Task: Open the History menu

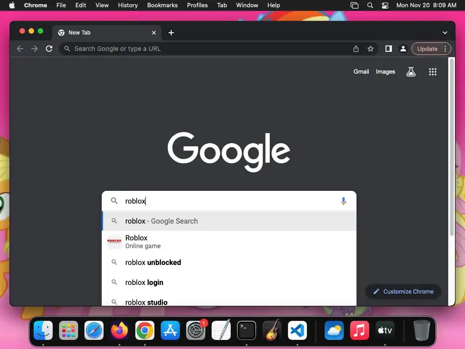Action: 128,5
